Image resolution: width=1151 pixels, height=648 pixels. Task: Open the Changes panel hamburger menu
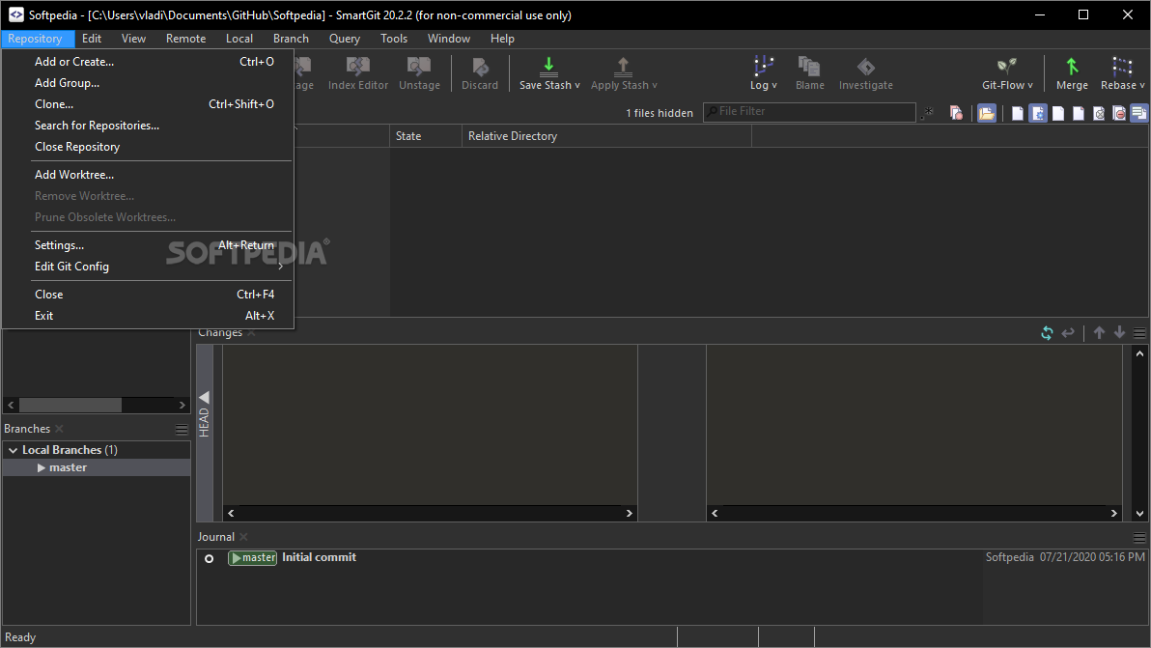pyautogui.click(x=1139, y=333)
